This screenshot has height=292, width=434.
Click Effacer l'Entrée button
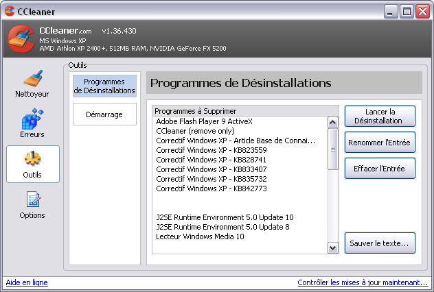380,168
